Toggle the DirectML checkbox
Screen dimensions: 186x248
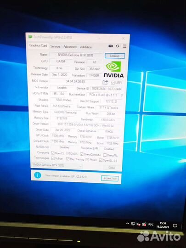click(105, 155)
